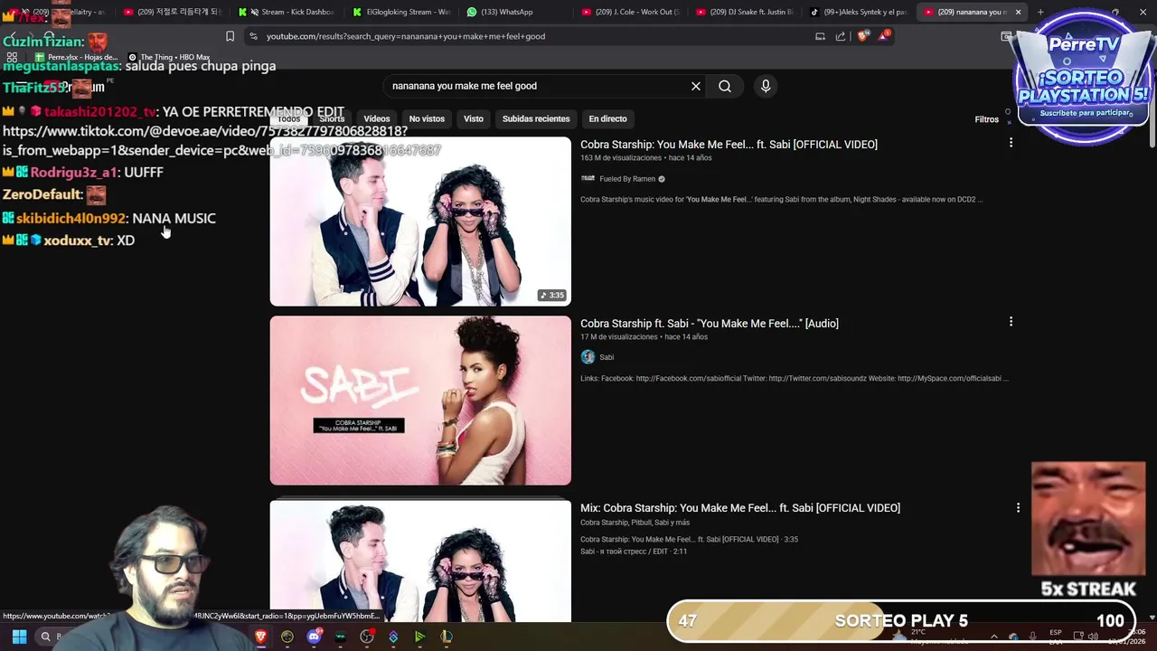
Task: Switch to the DJ Snake ft. Justin tab
Action: coord(745,12)
